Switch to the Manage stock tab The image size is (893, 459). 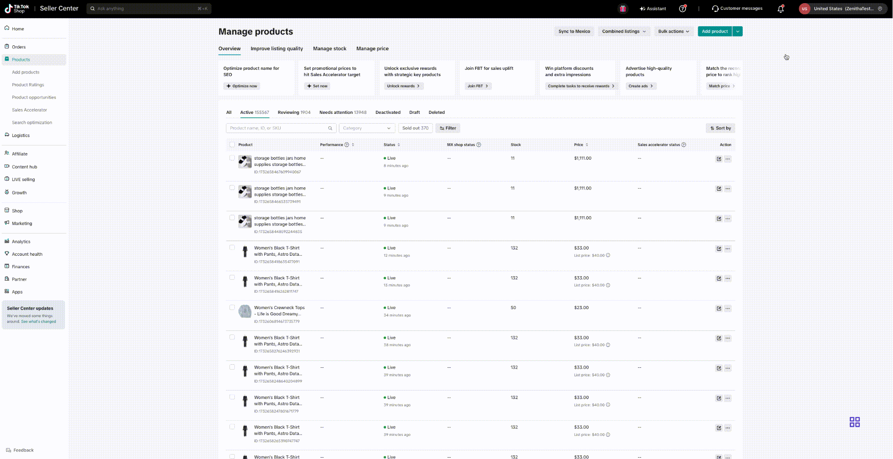pyautogui.click(x=330, y=48)
